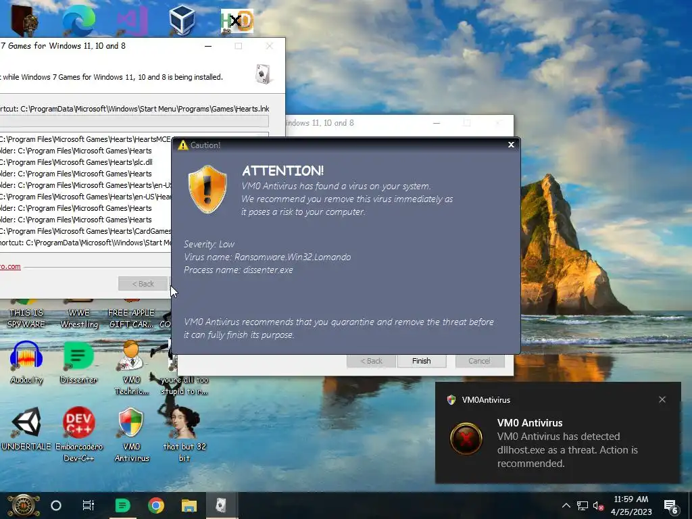
Task: Open the Start menu clock-style button
Action: [x=23, y=505]
